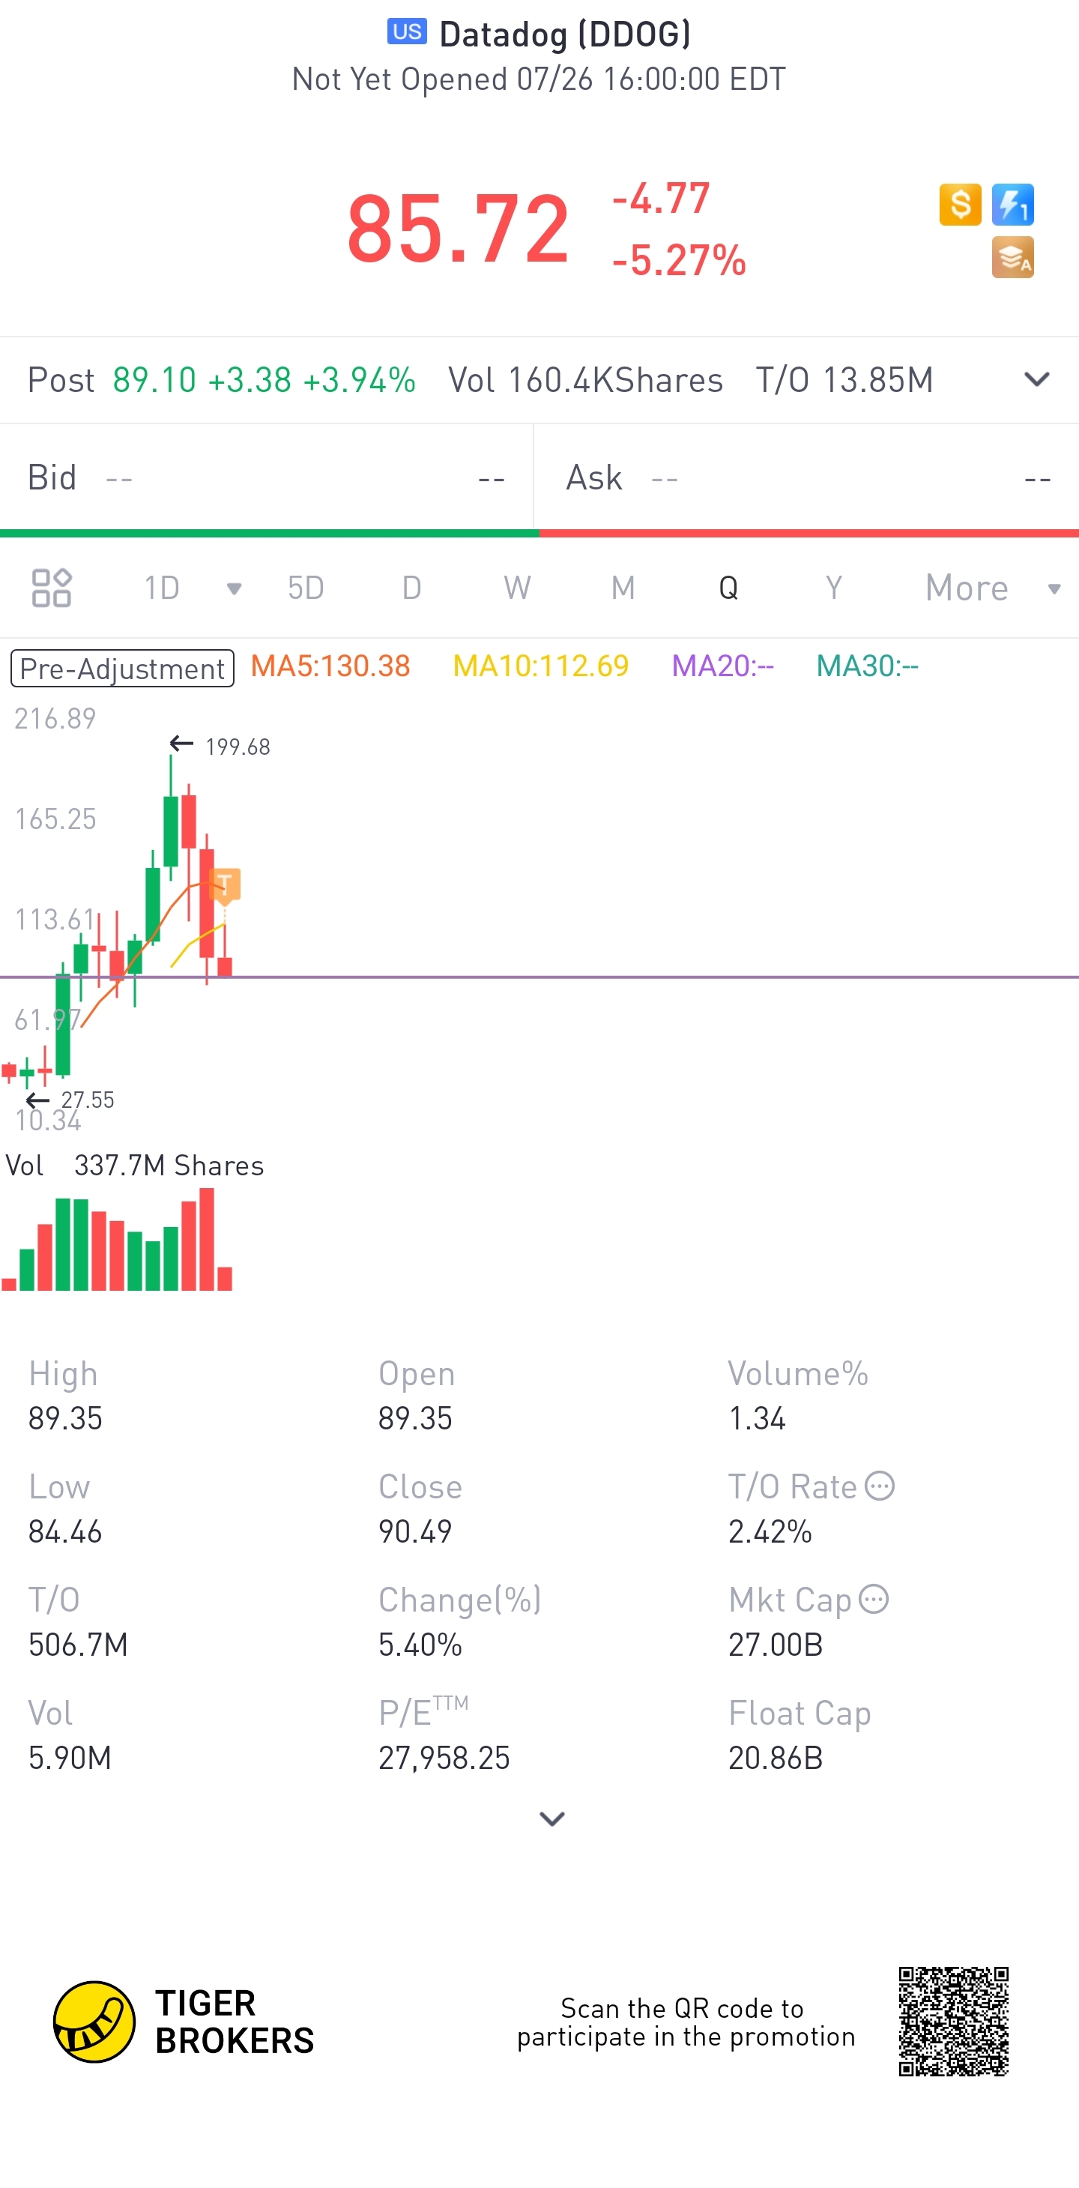Select the W weekly chart tab
1079x2188 pixels.
pos(517,588)
